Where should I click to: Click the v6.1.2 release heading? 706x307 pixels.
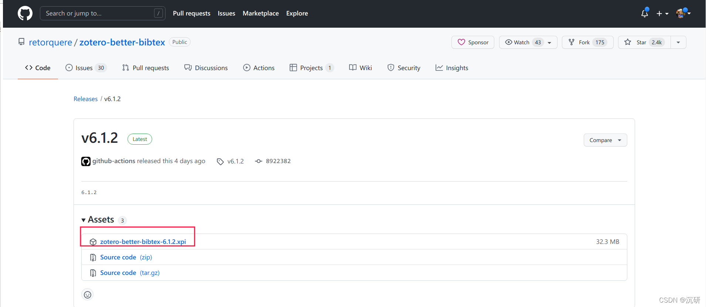[99, 138]
